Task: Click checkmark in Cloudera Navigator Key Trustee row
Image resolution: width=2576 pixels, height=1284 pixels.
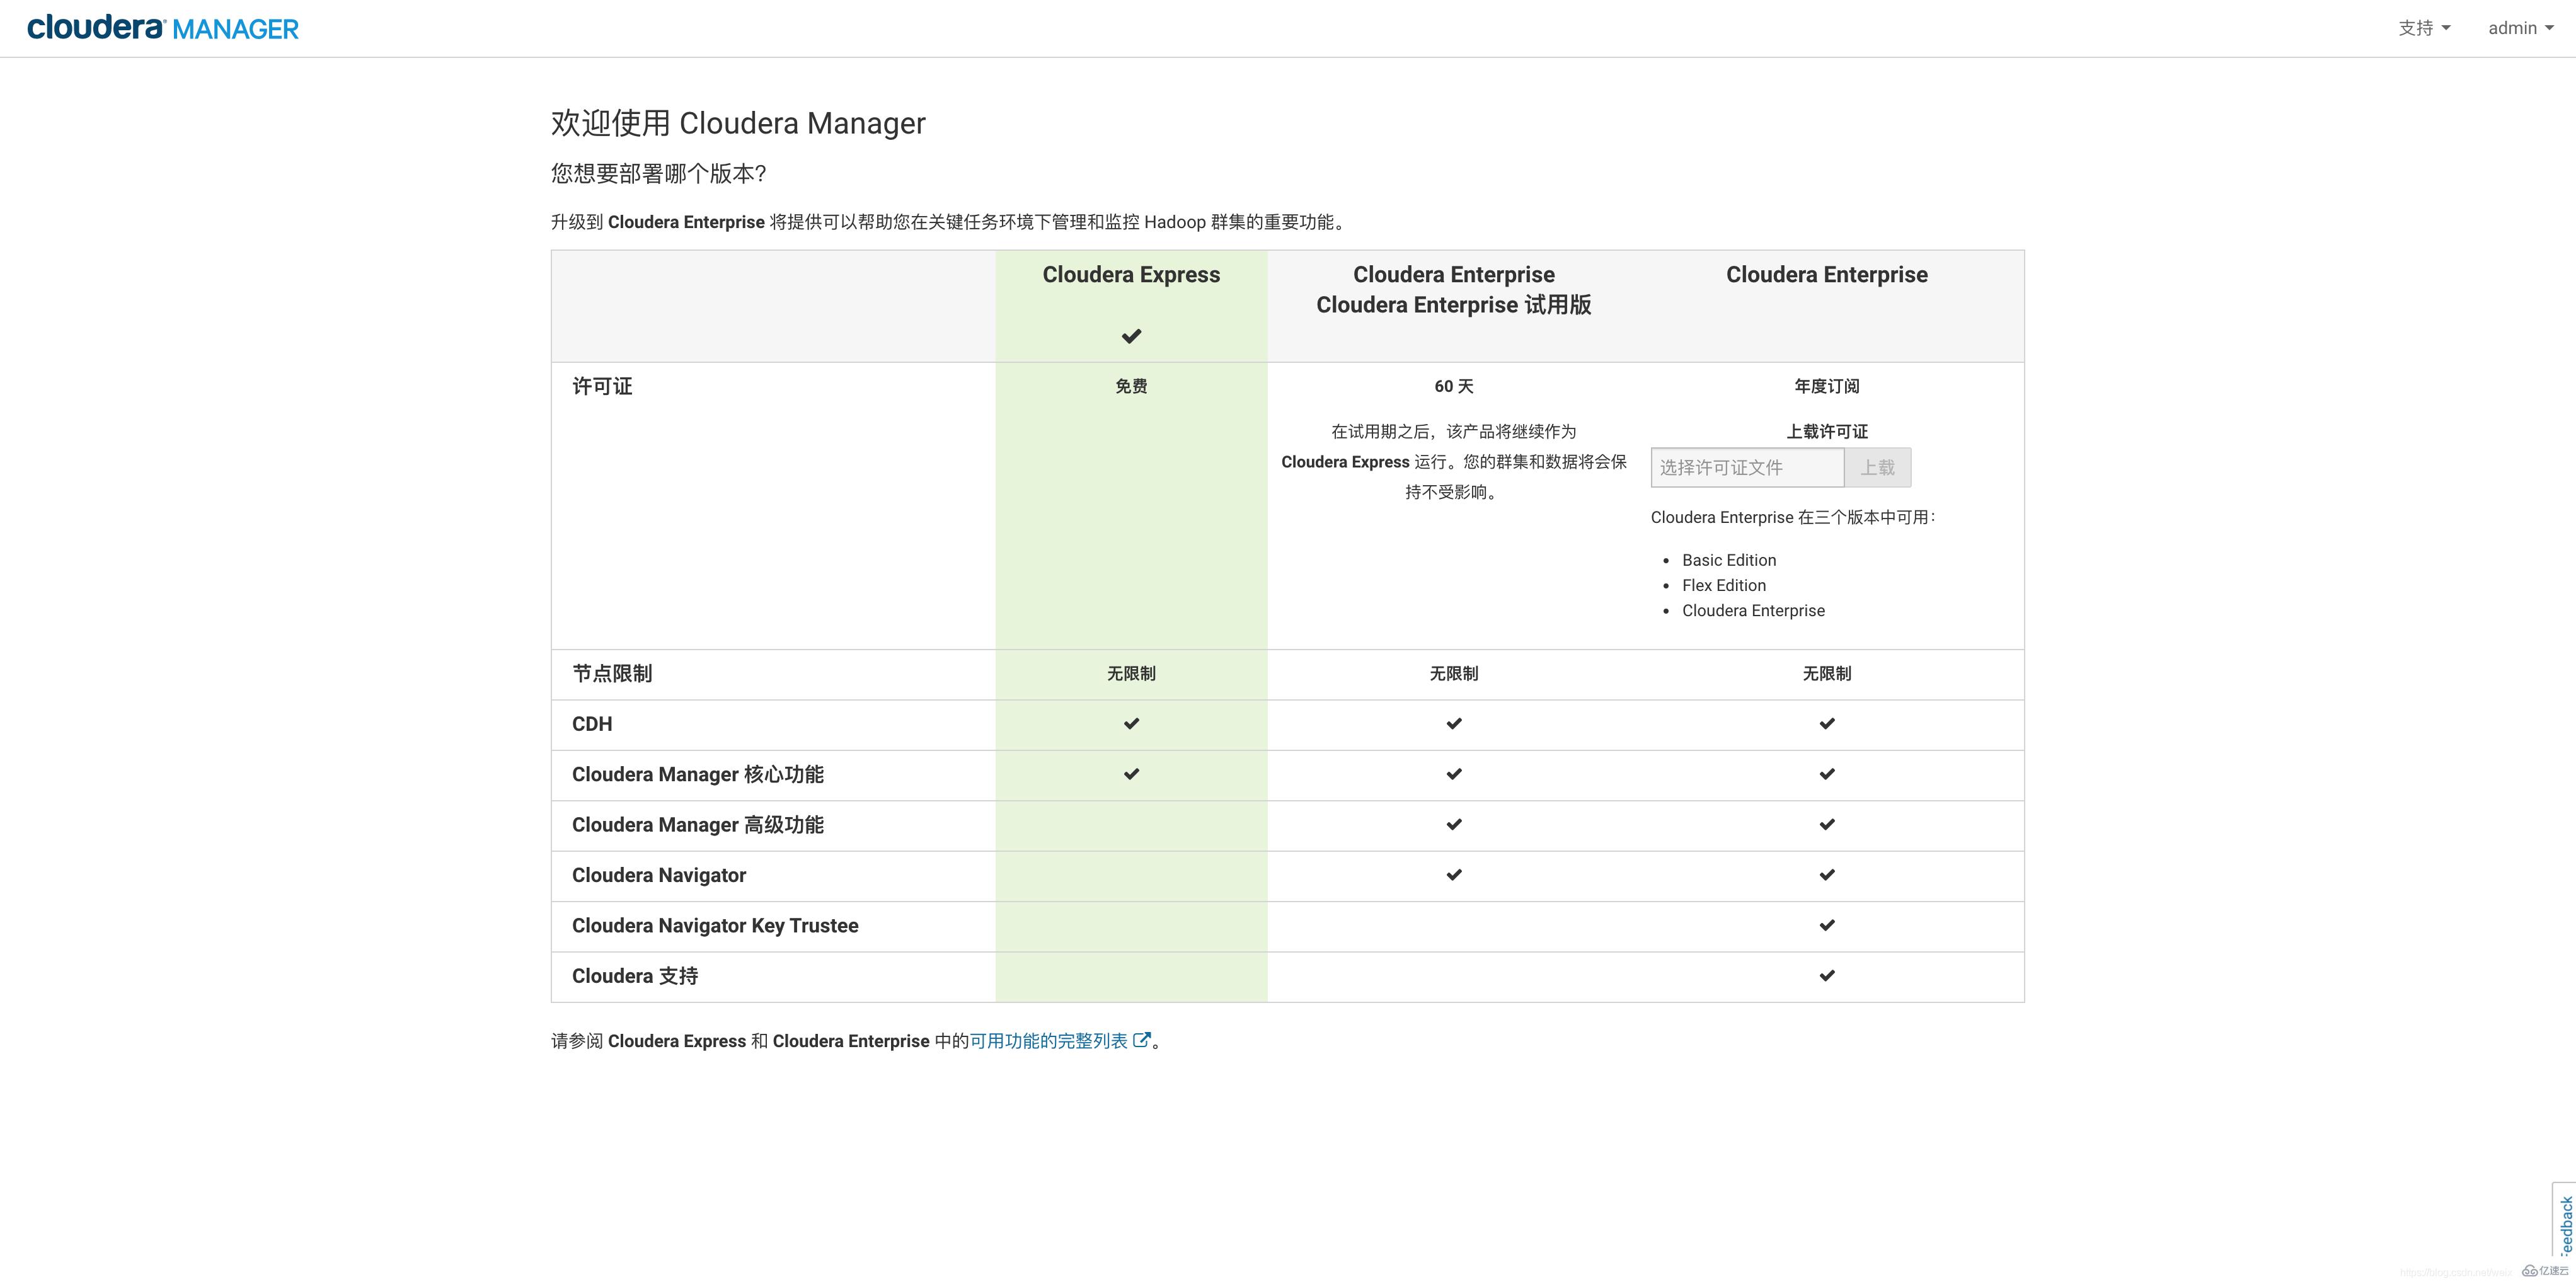Action: coord(1827,925)
